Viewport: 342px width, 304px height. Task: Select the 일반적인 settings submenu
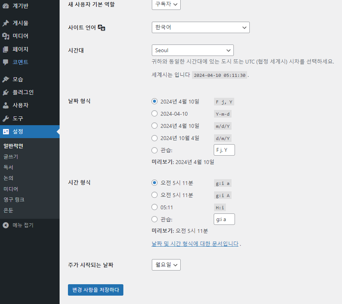pos(13,146)
